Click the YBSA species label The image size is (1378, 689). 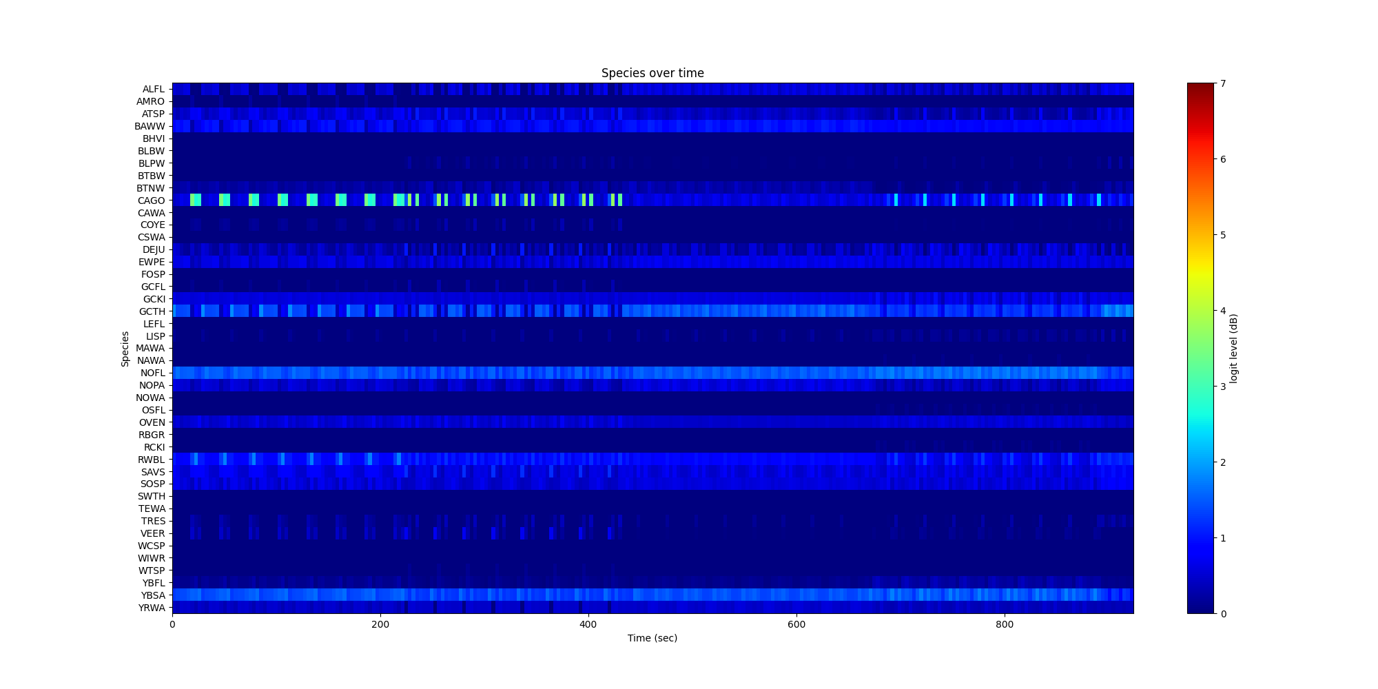[x=153, y=595]
